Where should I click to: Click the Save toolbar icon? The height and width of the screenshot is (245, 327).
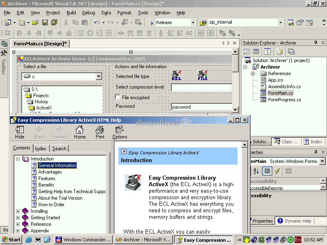(x=45, y=22)
